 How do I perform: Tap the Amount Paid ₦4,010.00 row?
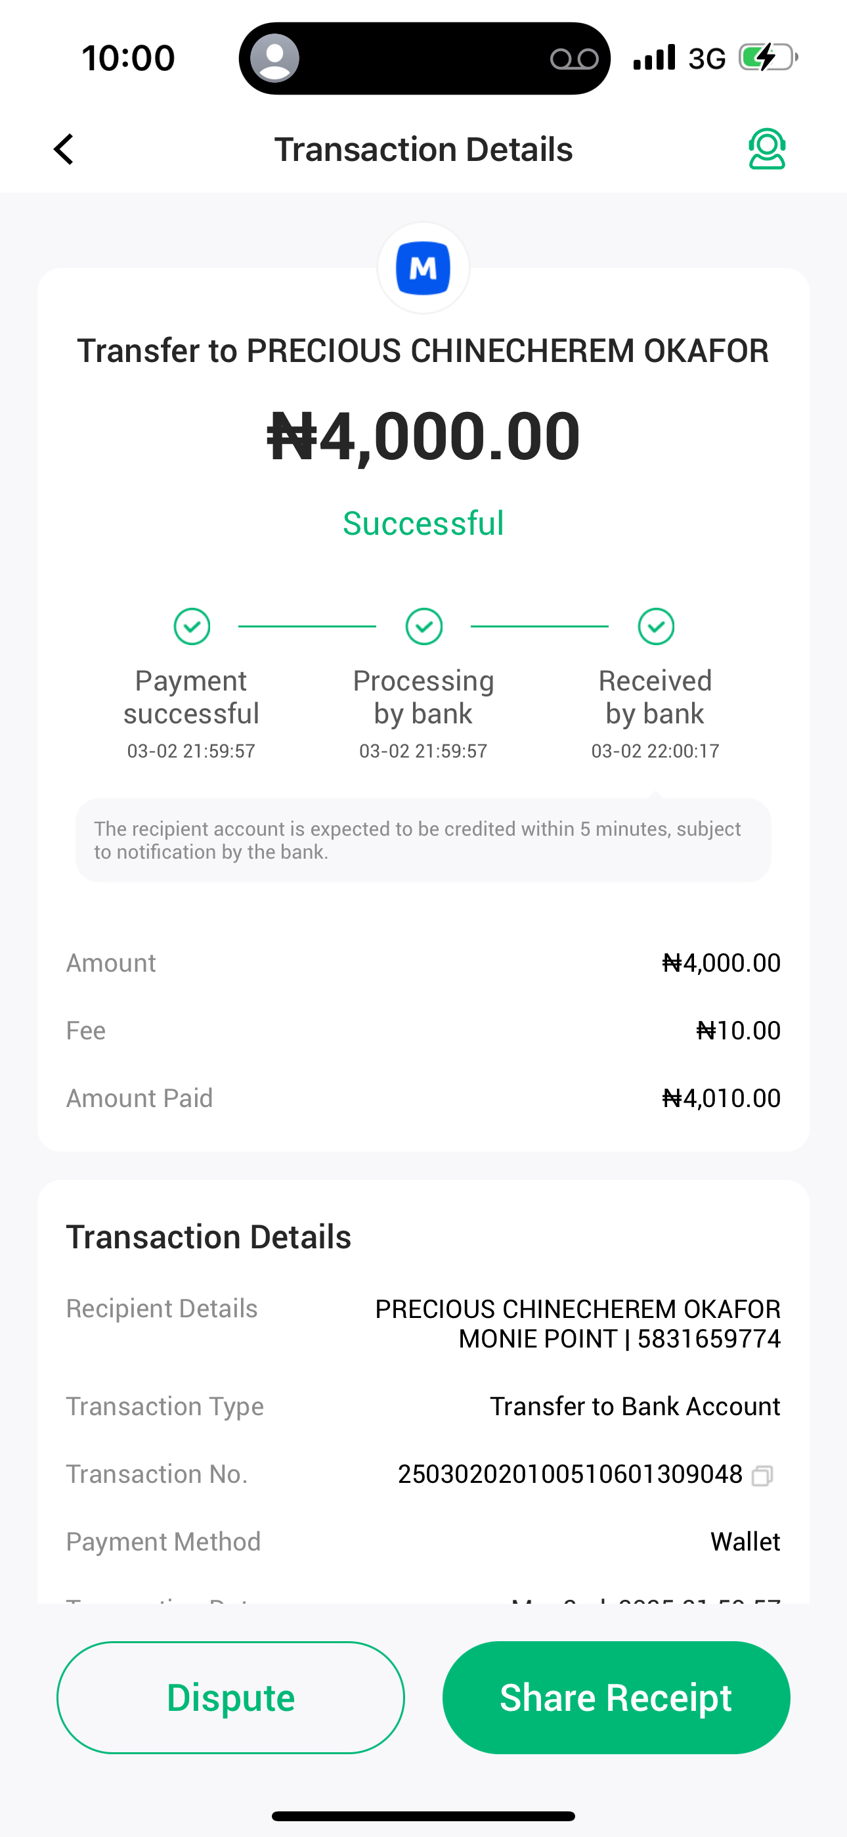click(x=423, y=1099)
